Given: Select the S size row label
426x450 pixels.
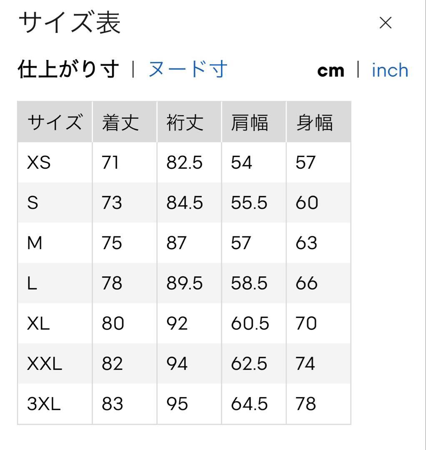Looking at the screenshot, I should [35, 203].
